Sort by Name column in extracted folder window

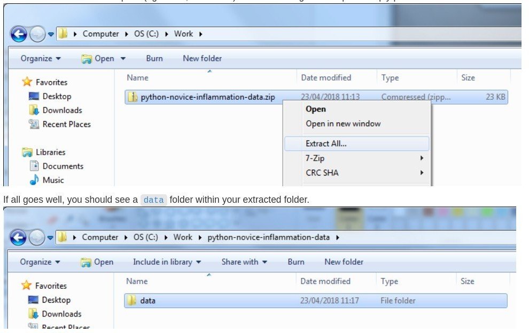click(137, 281)
